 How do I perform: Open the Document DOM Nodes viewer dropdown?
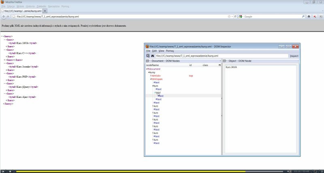point(148,61)
